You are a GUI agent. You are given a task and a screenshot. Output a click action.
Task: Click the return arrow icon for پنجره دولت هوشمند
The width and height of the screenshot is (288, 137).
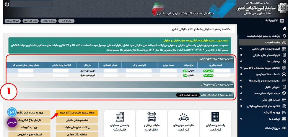click(x=284, y=36)
